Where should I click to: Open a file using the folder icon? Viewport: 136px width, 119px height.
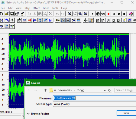7,14
